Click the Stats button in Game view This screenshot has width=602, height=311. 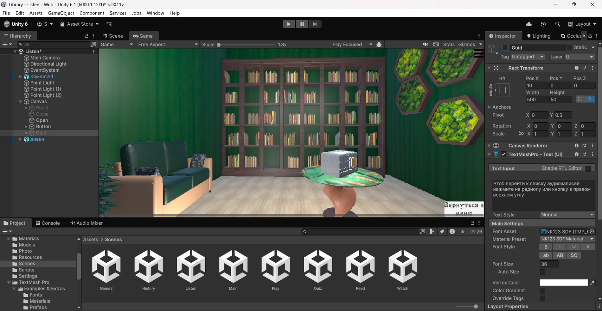(449, 45)
